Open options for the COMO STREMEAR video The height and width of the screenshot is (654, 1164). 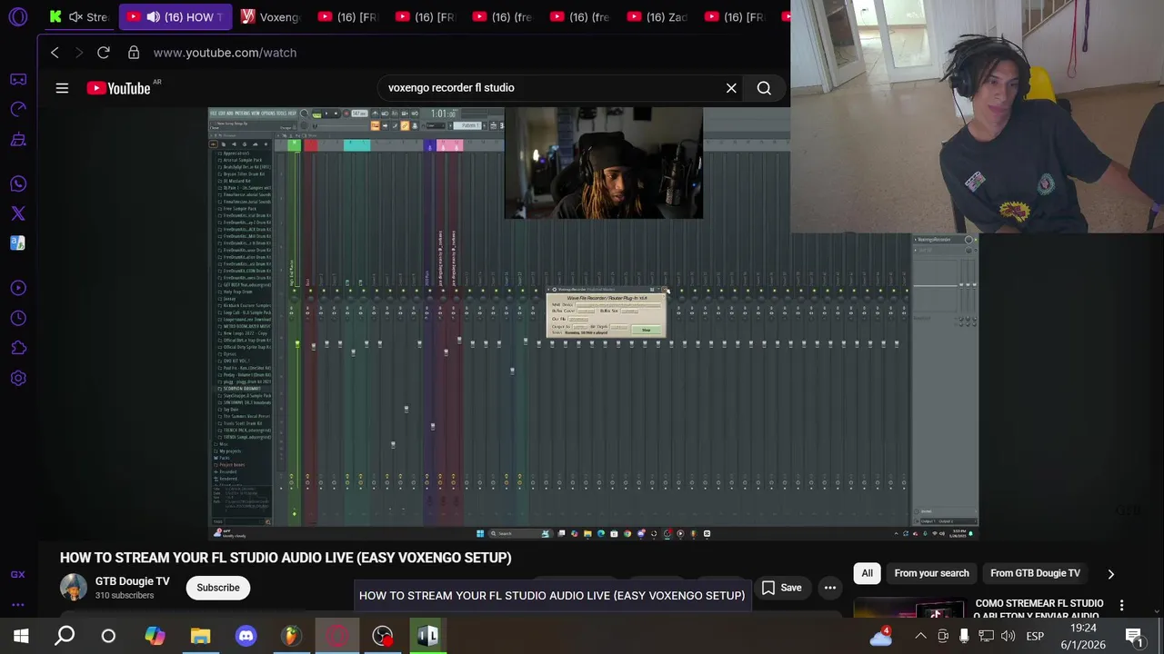coord(1121,605)
